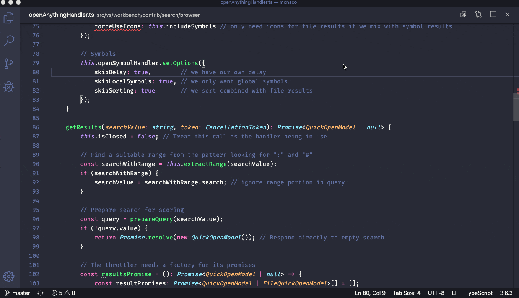Change the UTF-8 file encoding
This screenshot has width=519, height=298.
436,293
